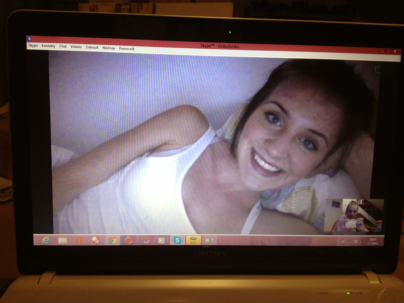Switch to Skype in the taskbar

[x=178, y=240]
